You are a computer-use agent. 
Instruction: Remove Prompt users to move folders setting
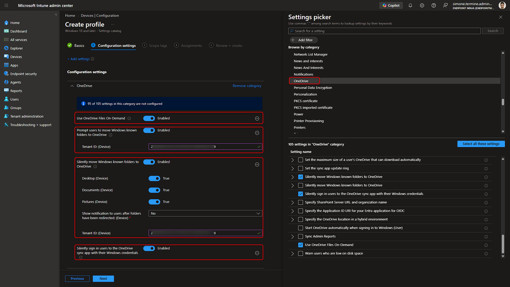257,133
